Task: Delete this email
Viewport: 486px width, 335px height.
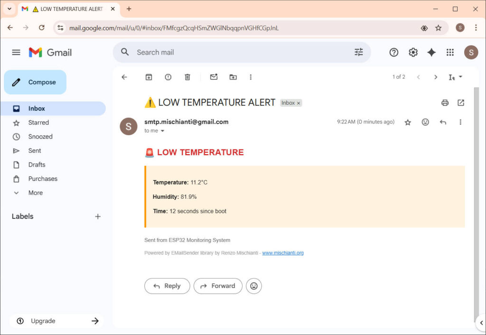Action: click(x=187, y=76)
